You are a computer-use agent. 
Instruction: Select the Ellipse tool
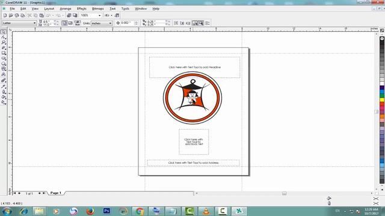coord(4,58)
